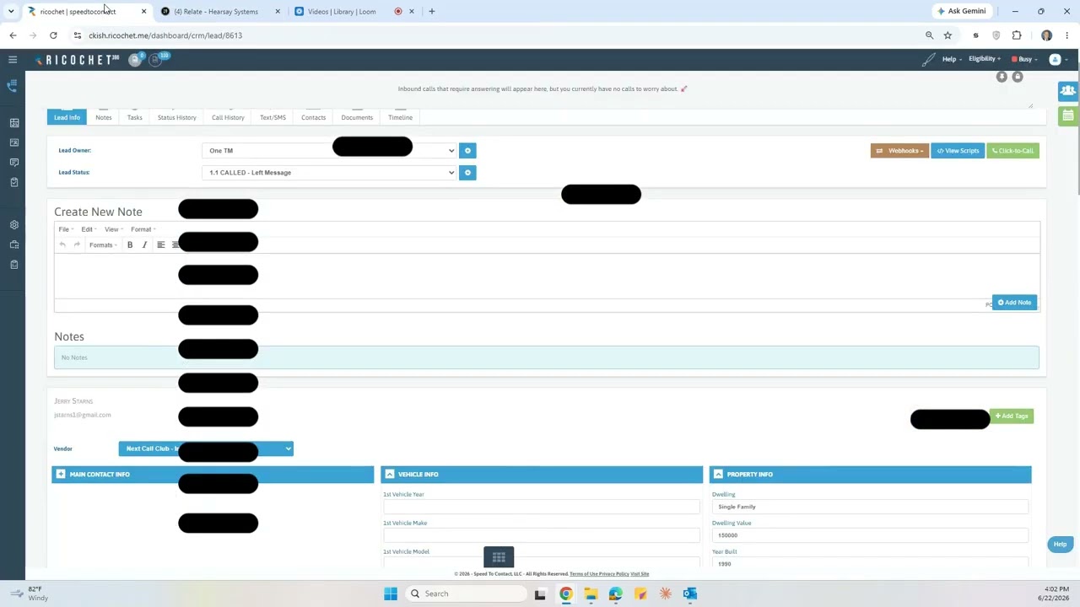Click the lock icon in call banner
The height and width of the screenshot is (607, 1080).
point(1018,77)
